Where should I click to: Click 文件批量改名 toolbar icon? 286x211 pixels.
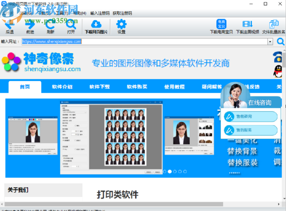click(274, 24)
